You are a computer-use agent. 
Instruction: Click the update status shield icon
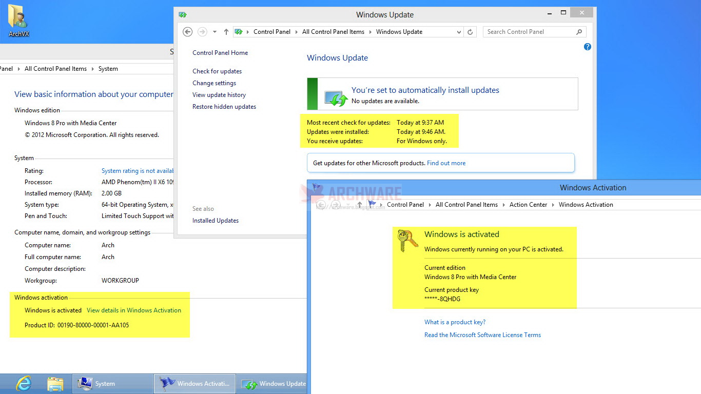[336, 97]
